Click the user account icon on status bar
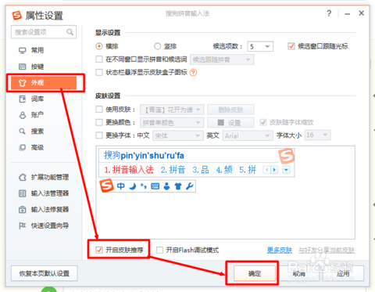The height and width of the screenshot is (292, 375). (166, 186)
